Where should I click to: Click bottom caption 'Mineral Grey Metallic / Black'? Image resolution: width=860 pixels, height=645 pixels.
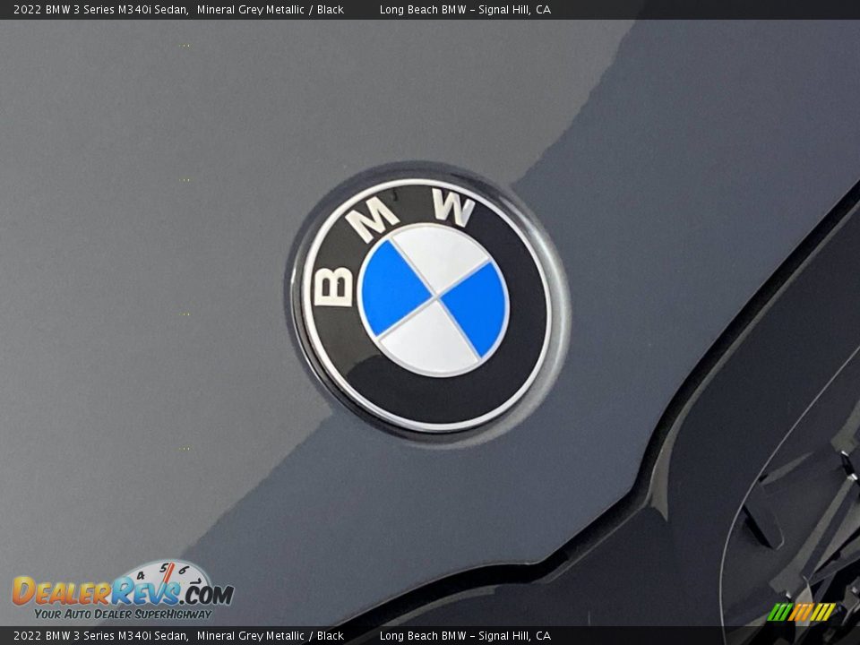coord(270,636)
